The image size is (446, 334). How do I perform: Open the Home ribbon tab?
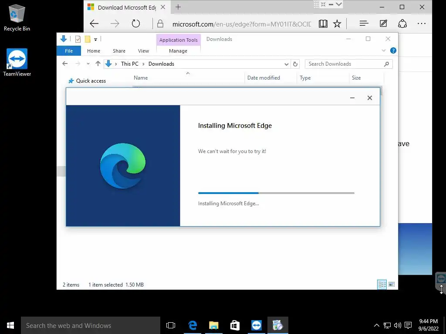[94, 51]
